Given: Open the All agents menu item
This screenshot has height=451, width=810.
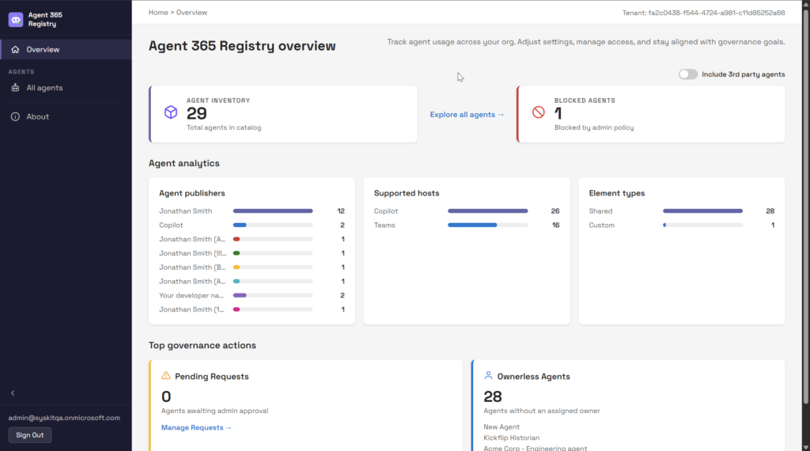Looking at the screenshot, I should 66,88.
